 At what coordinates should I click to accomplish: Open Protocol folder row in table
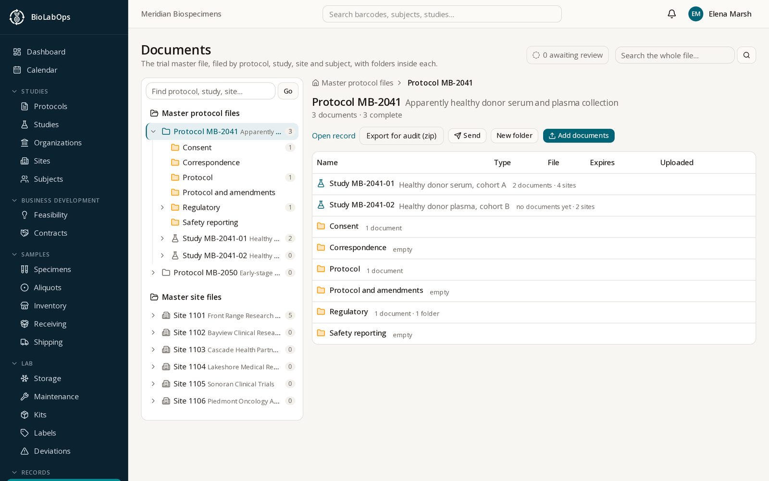tap(533, 270)
